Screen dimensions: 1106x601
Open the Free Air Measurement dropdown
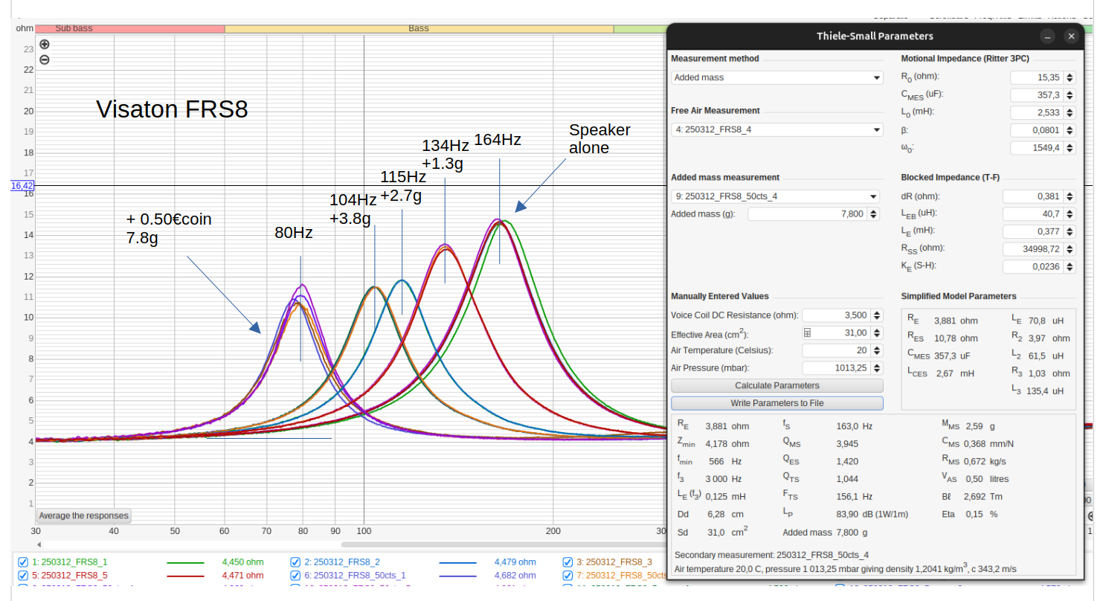click(x=777, y=129)
